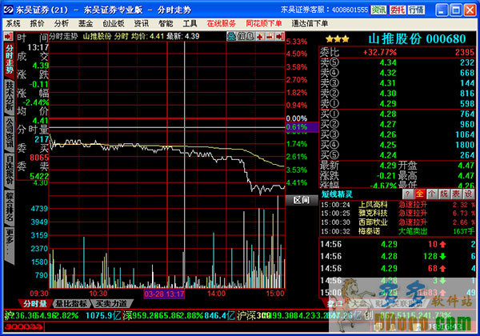Click the 设 settings button in 短线精灵
Screen dimensions: 480x336
pyautogui.click(x=468, y=194)
